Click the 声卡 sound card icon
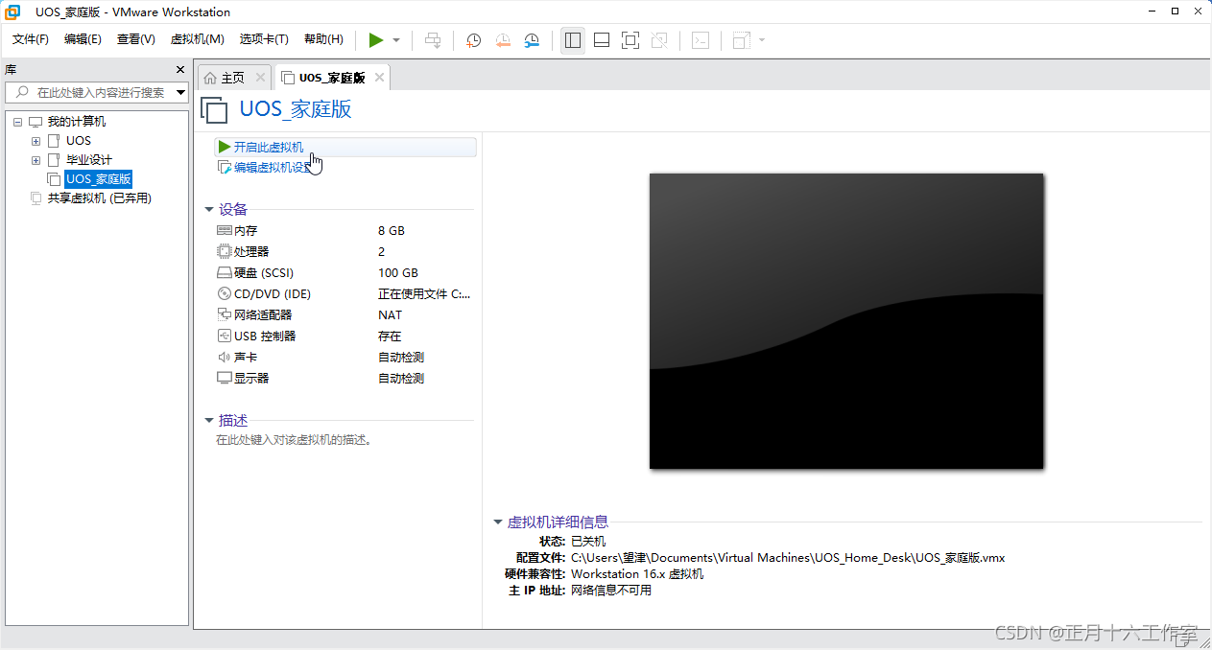This screenshot has height=650, width=1212. [225, 358]
